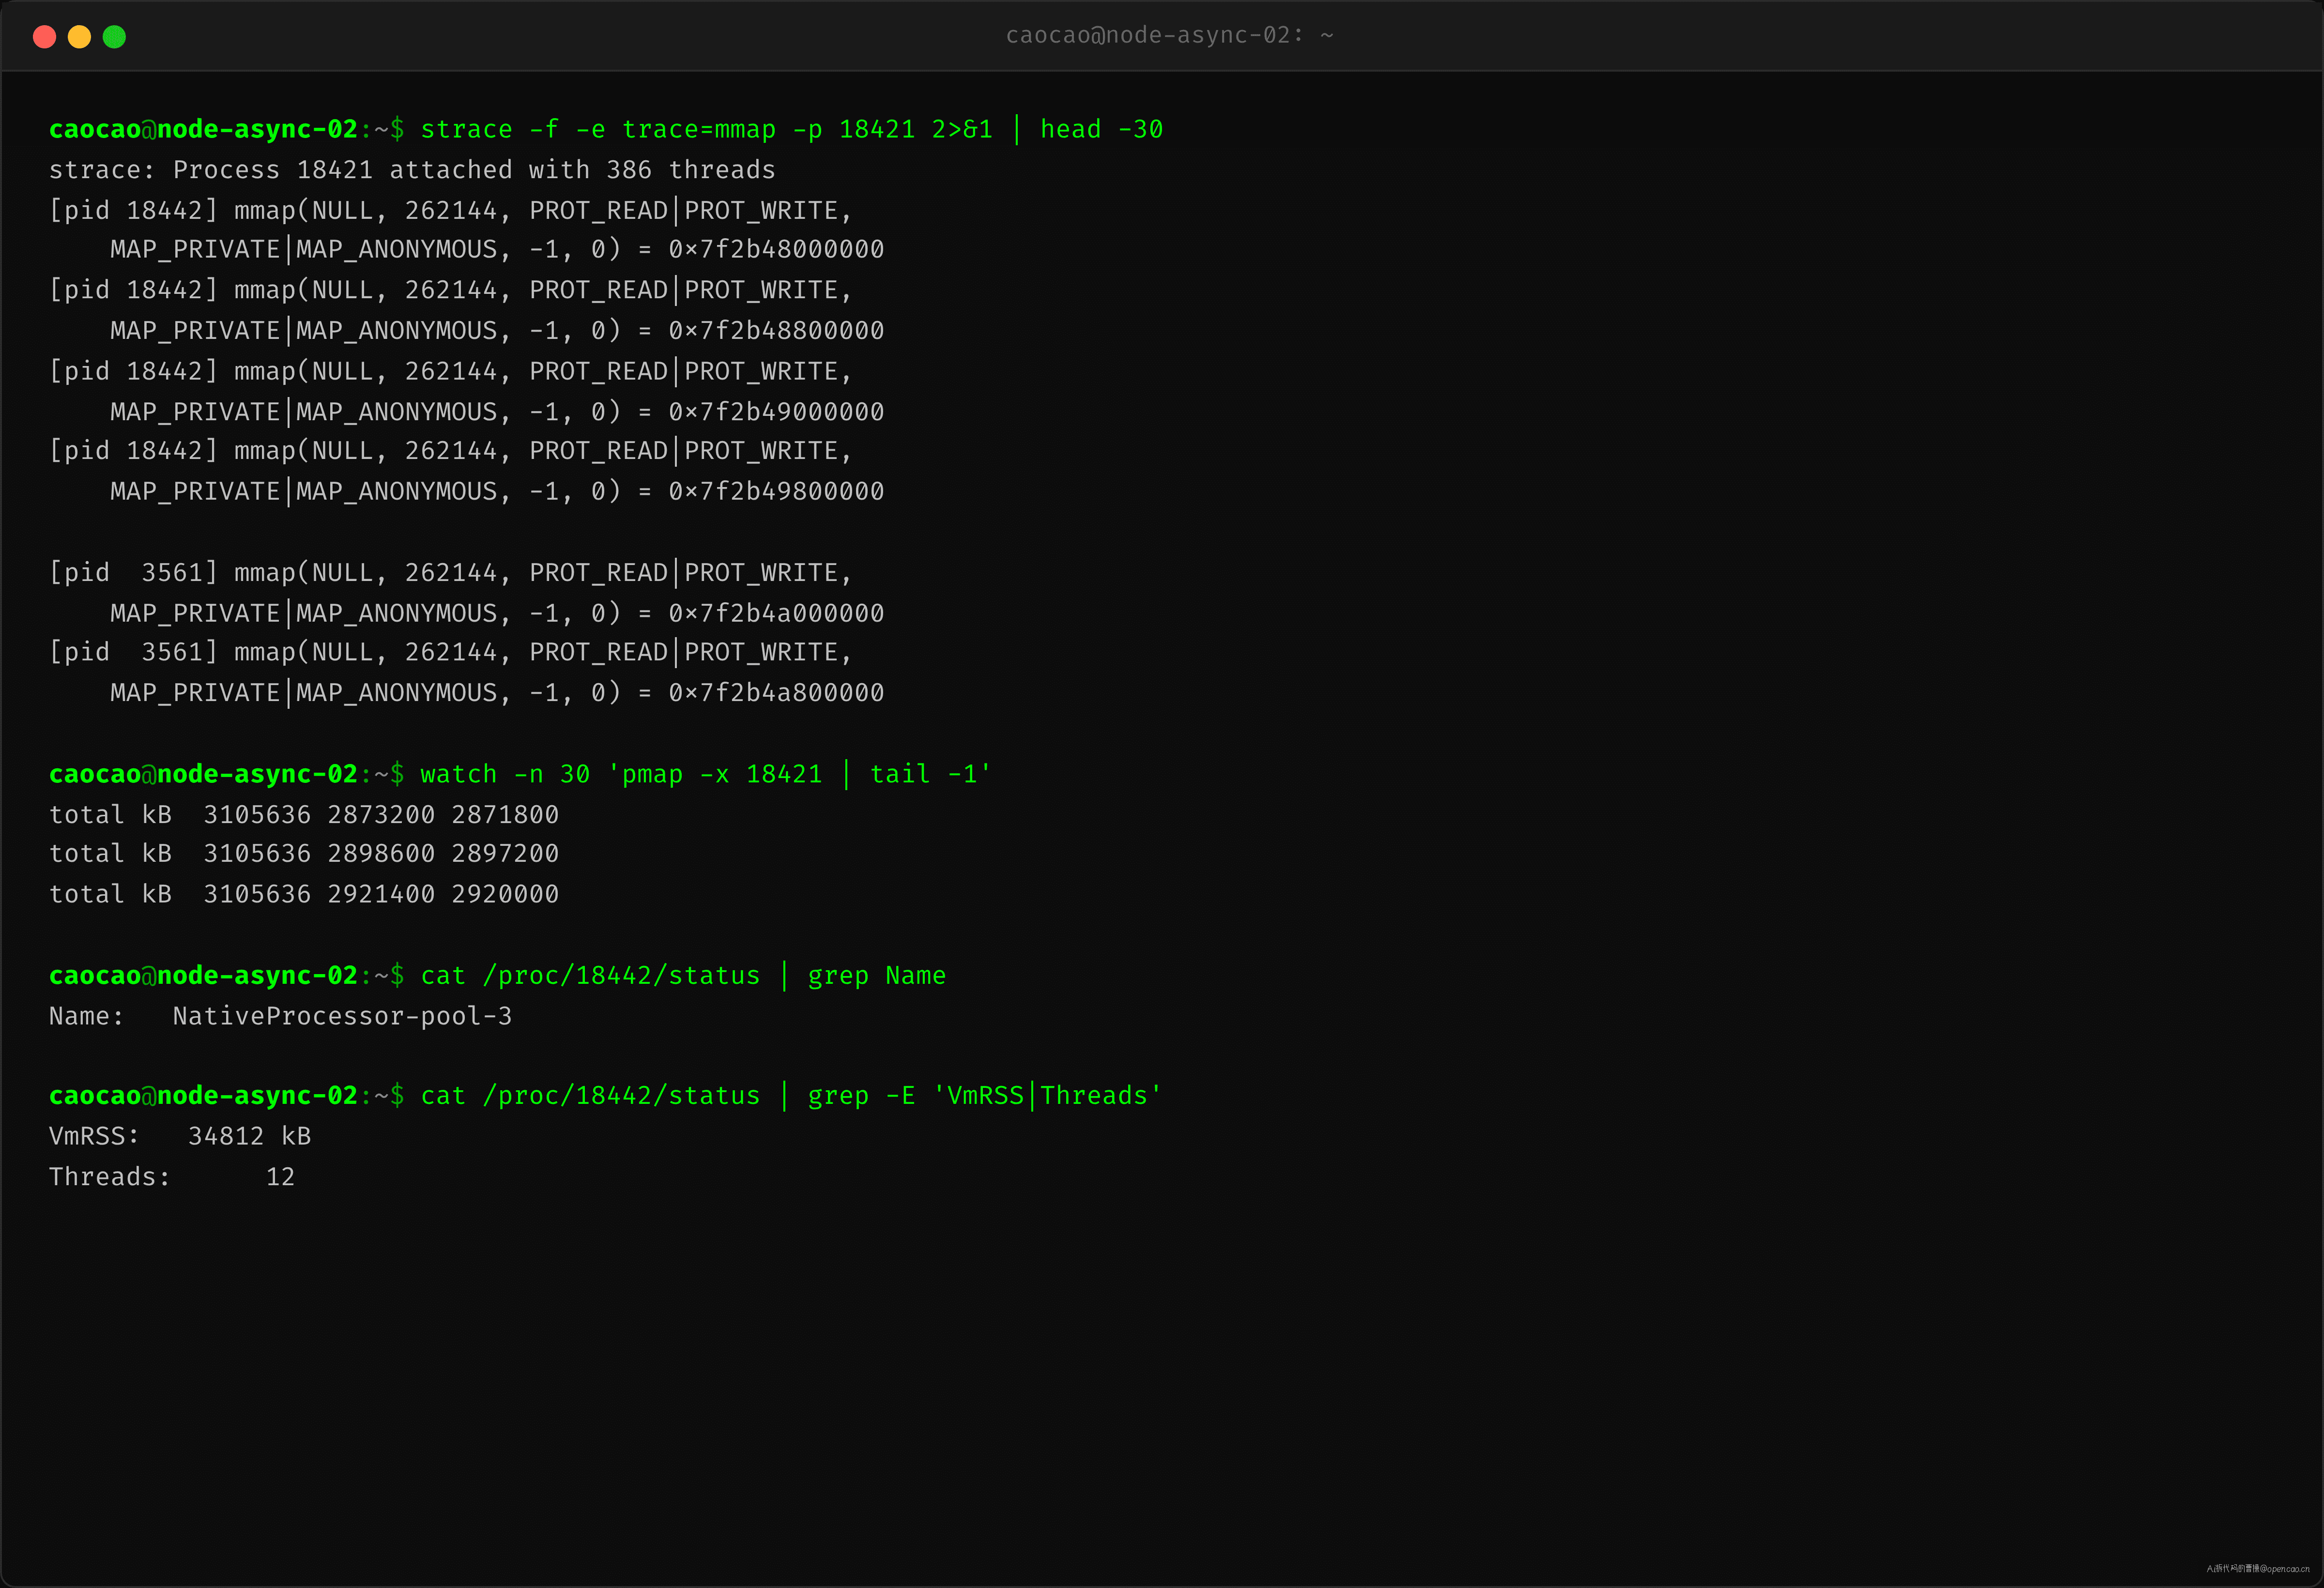This screenshot has width=2324, height=1588.
Task: Click the address 0x7f2b4a800000
Action: click(776, 692)
